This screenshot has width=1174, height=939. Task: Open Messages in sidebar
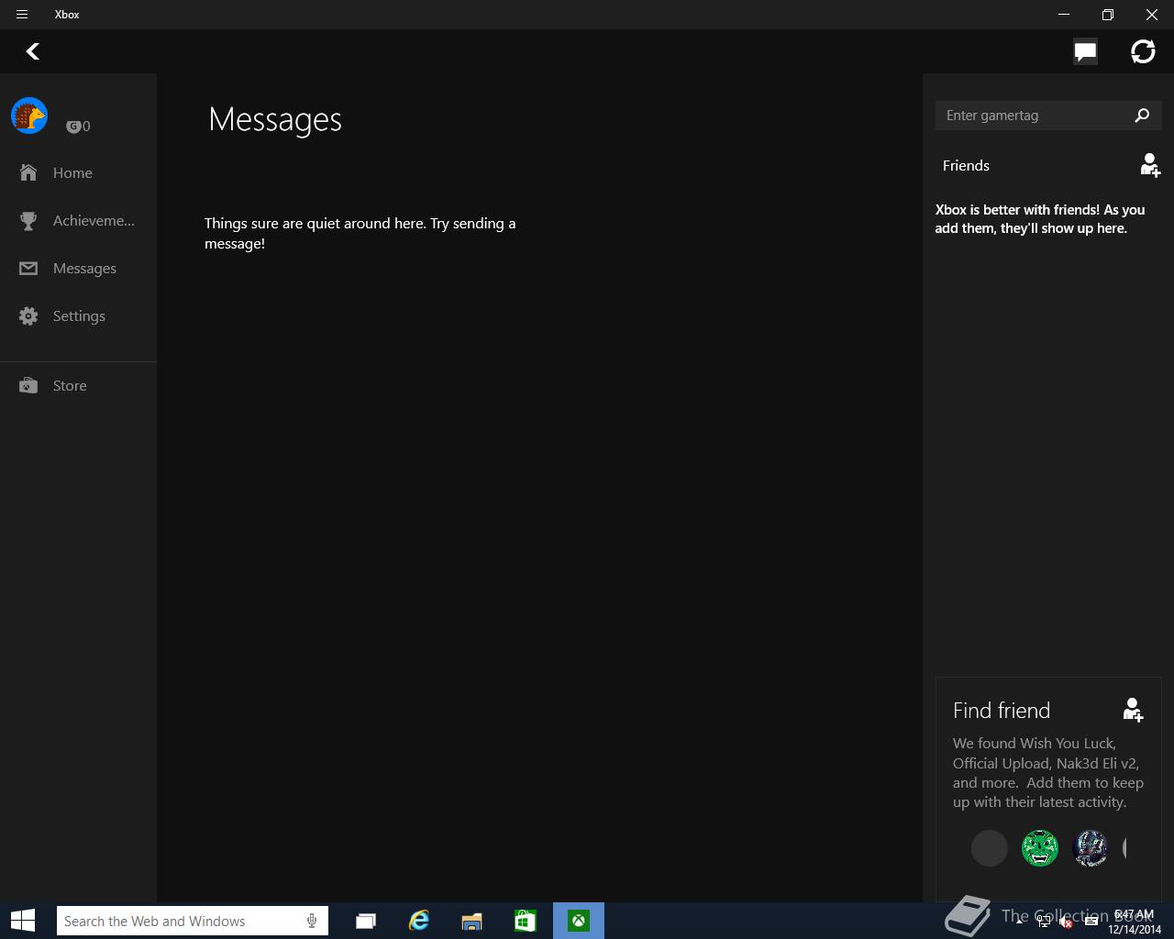tap(78, 268)
